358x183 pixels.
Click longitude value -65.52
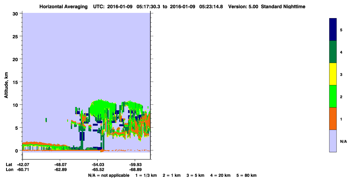click(x=97, y=170)
